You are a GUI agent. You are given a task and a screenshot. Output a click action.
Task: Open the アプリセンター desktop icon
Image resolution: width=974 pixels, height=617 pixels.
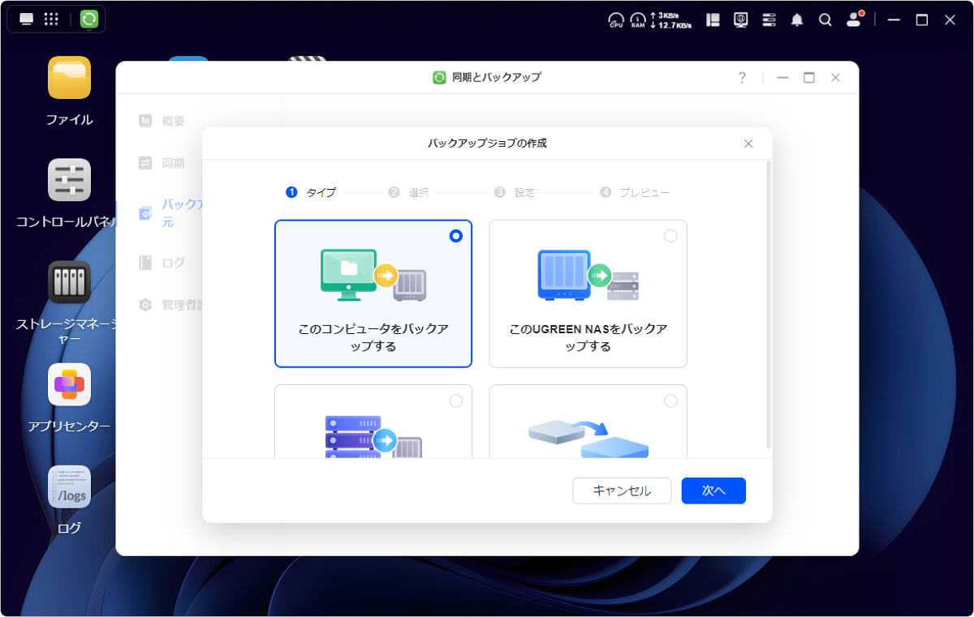point(69,384)
